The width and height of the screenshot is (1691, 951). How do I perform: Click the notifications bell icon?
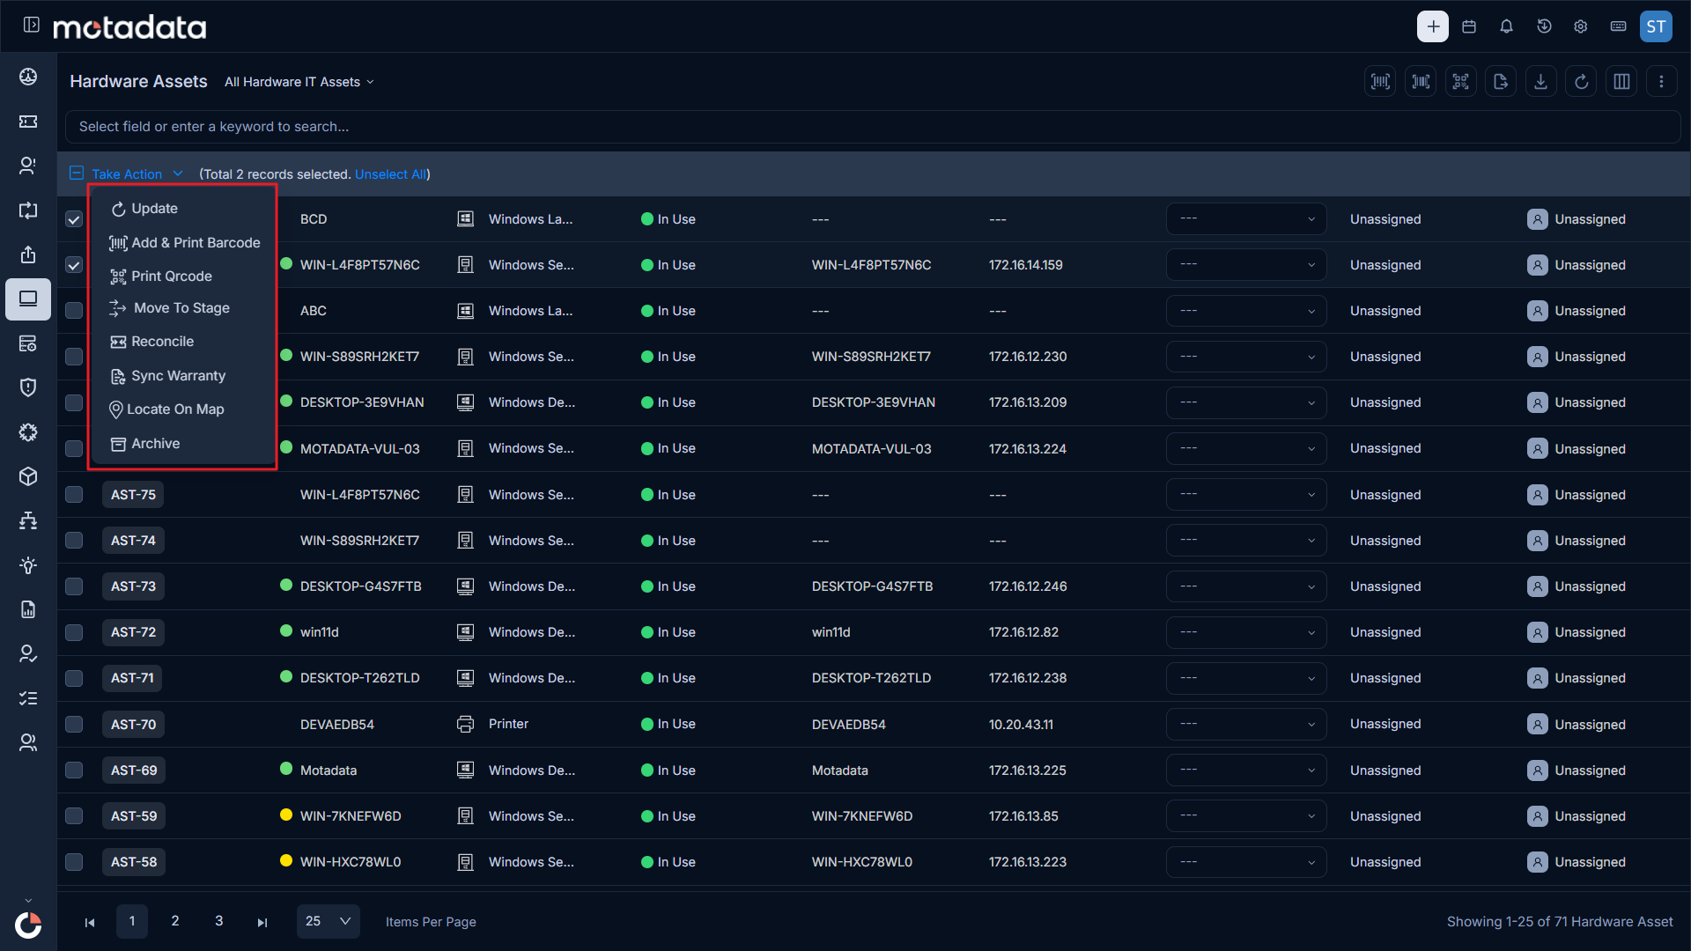1506,26
